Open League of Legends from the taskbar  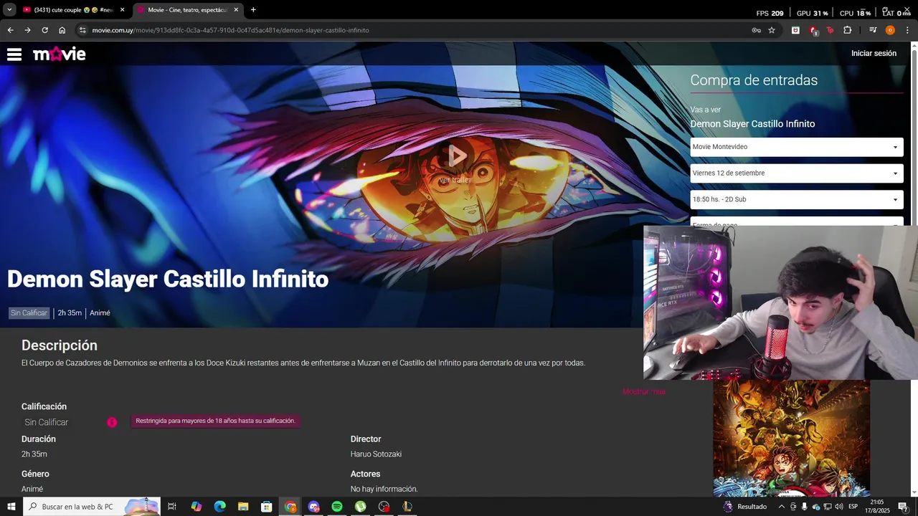click(407, 507)
